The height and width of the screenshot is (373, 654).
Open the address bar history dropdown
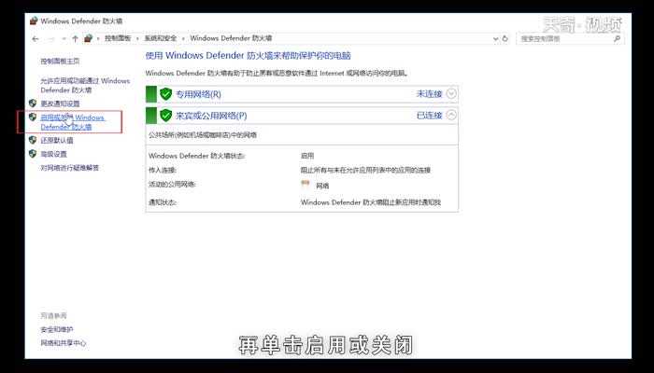coord(495,39)
